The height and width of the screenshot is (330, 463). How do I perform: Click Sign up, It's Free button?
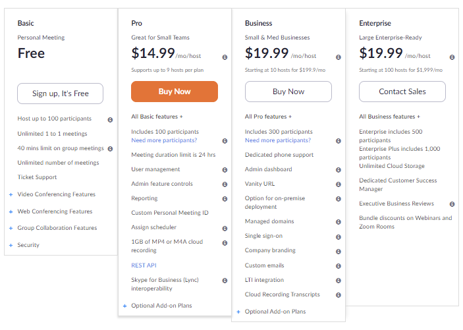pyautogui.click(x=60, y=94)
